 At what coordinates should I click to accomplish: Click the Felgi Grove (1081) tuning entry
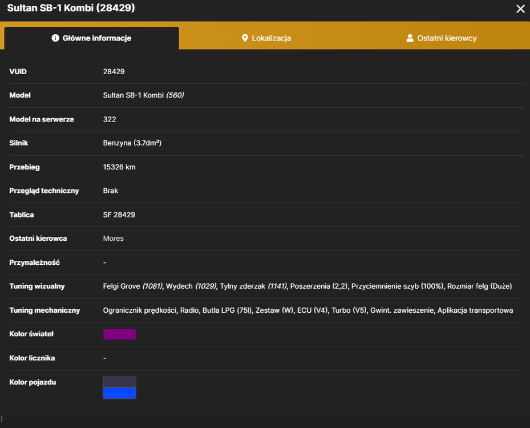point(133,286)
